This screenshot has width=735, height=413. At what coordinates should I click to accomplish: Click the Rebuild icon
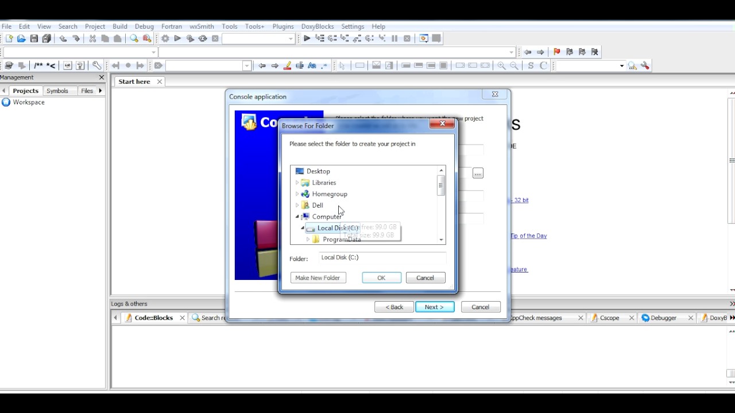point(203,38)
